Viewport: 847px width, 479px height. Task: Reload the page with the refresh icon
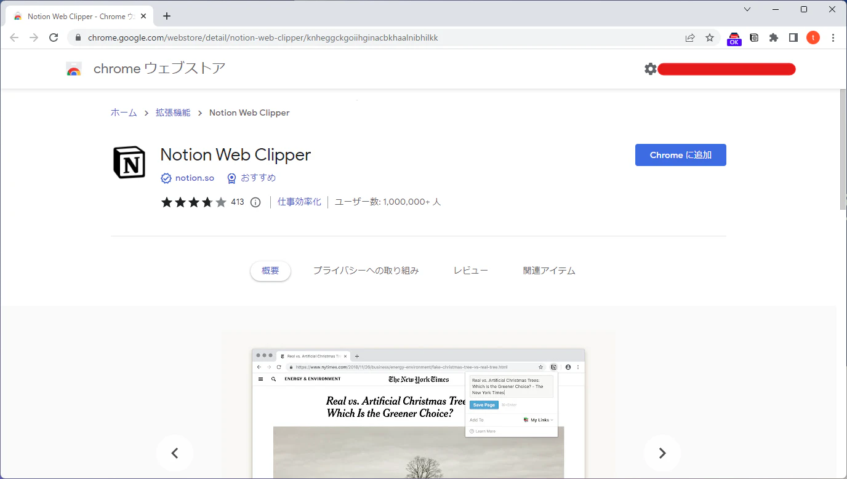click(x=54, y=38)
